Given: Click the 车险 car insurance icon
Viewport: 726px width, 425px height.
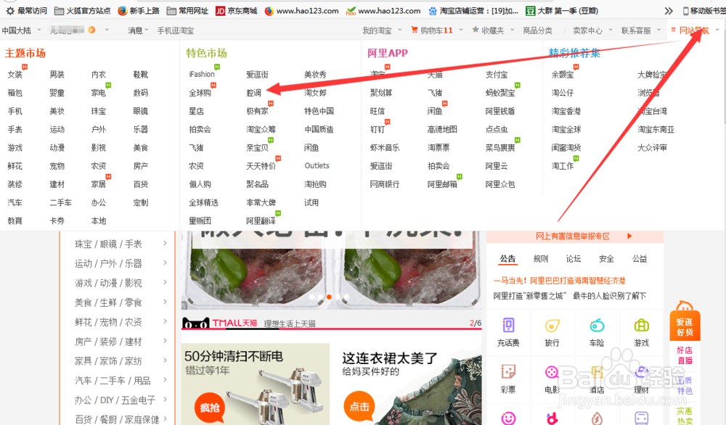Looking at the screenshot, I should click(x=597, y=333).
